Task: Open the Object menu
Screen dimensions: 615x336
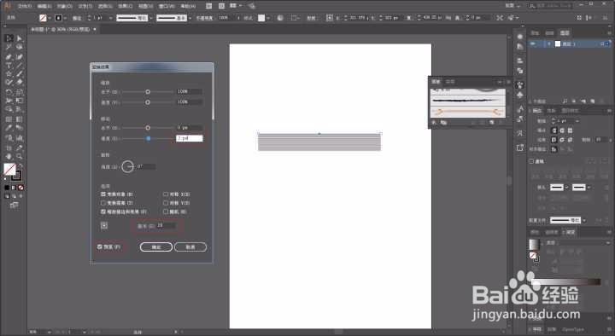Action: (x=65, y=6)
